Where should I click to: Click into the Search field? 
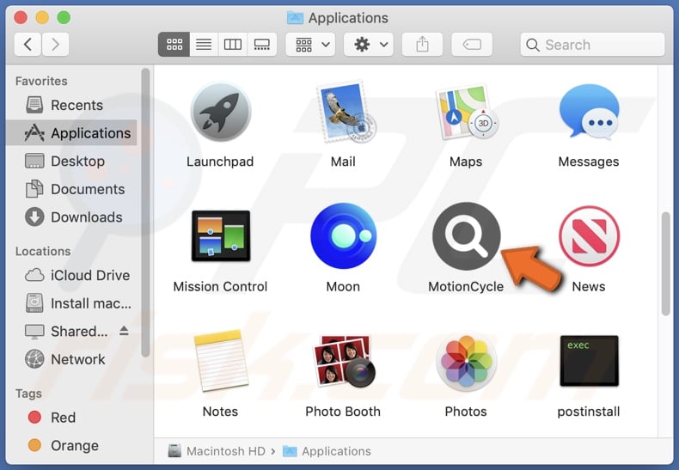tap(592, 45)
